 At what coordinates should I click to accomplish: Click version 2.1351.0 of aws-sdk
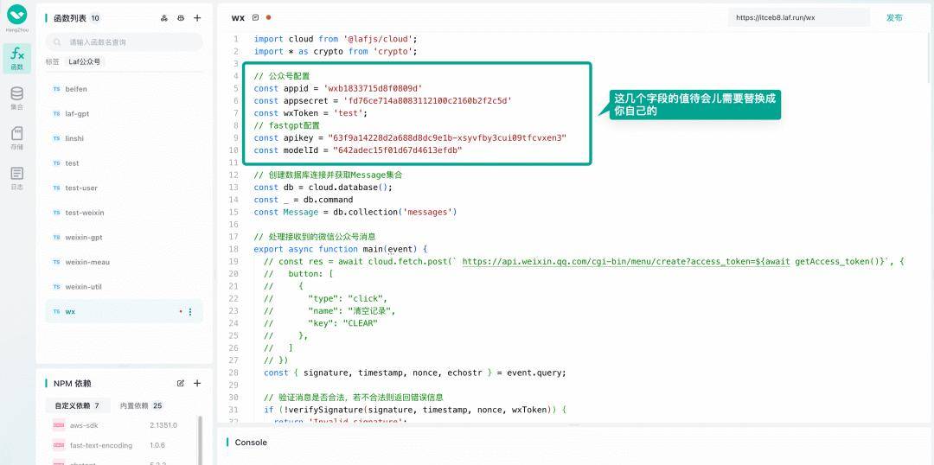(x=163, y=425)
